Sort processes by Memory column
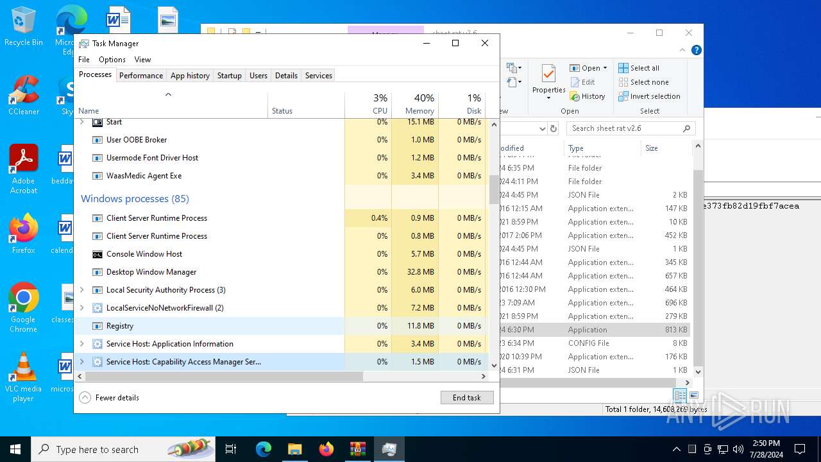The image size is (821, 462). tap(415, 105)
